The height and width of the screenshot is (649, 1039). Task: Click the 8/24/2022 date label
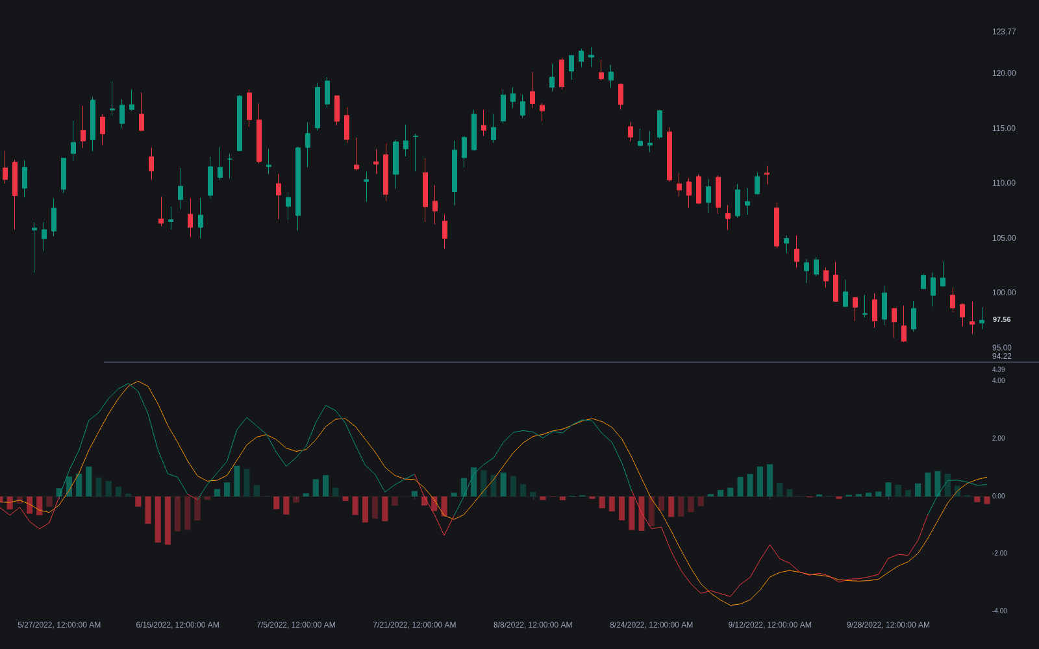(x=651, y=625)
